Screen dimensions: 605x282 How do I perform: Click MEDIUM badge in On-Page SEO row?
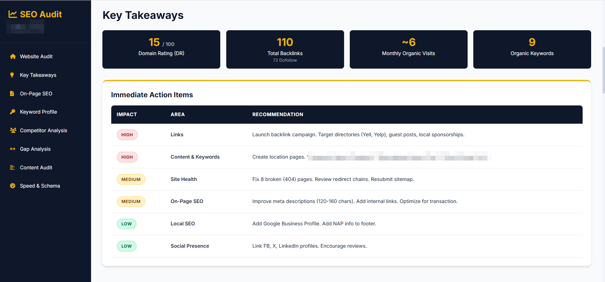[131, 201]
